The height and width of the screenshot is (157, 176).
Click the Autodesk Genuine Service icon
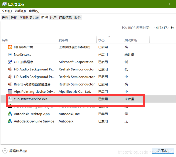coord(10,121)
